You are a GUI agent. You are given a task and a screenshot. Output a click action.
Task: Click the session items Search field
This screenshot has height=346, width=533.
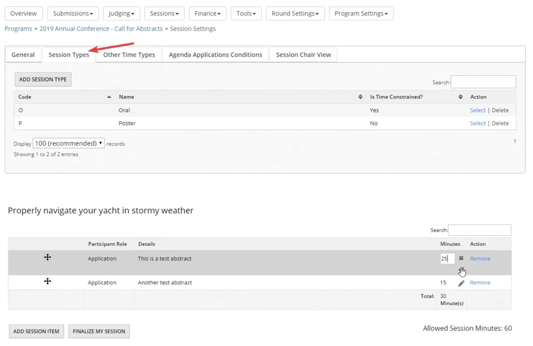click(479, 230)
